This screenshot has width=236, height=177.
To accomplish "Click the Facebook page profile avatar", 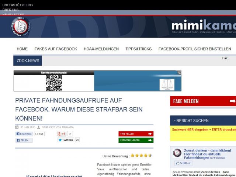I will (177, 153).
